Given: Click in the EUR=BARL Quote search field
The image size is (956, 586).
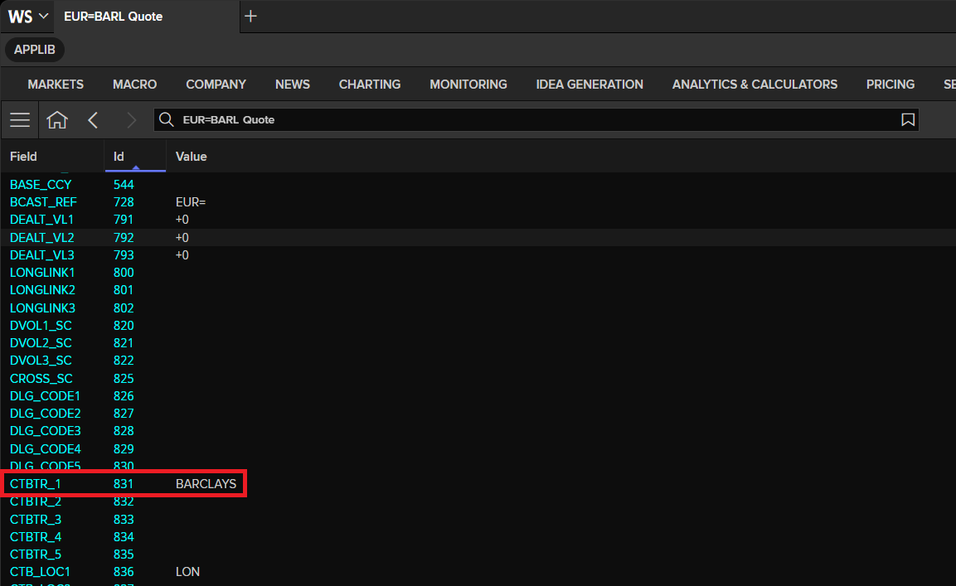Looking at the screenshot, I should point(536,119).
